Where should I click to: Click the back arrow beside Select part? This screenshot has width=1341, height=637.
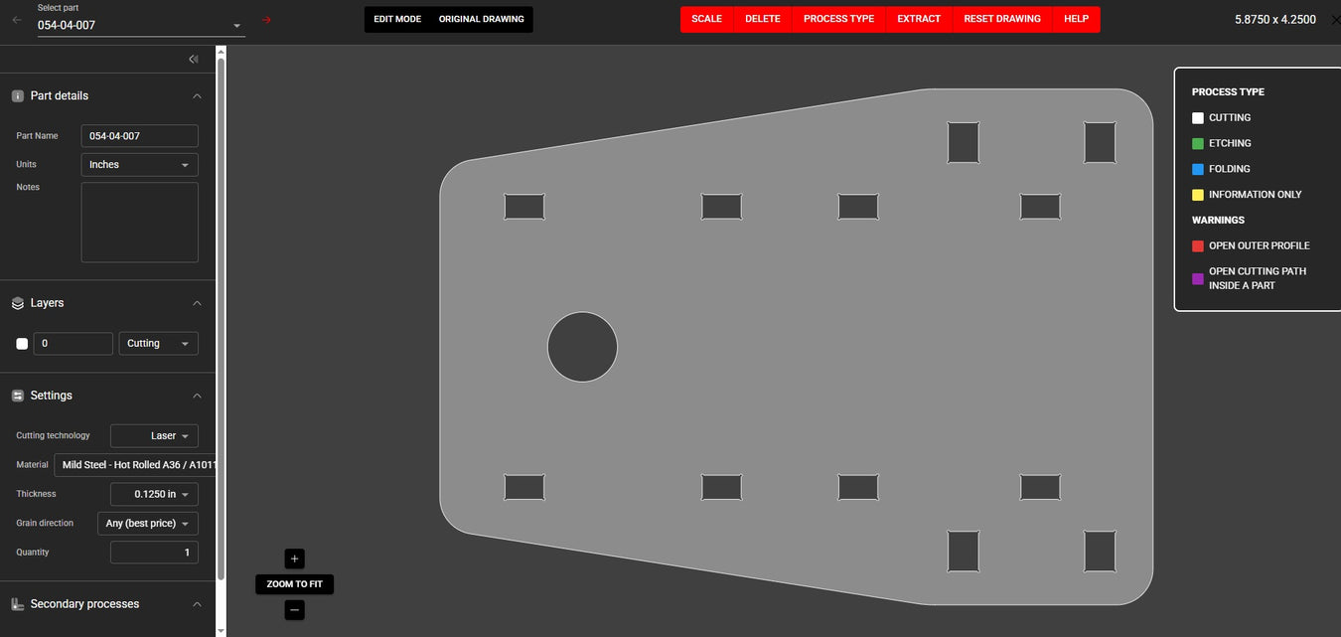16,20
